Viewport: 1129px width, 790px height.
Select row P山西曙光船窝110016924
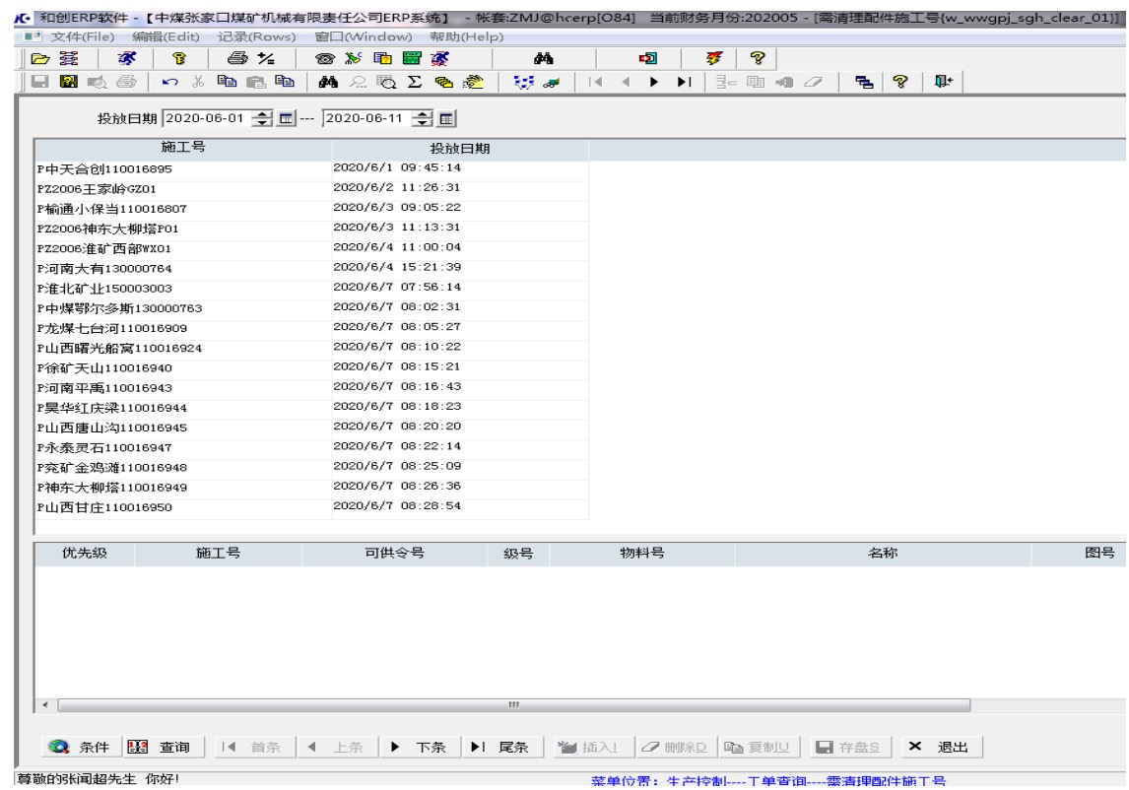click(311, 349)
